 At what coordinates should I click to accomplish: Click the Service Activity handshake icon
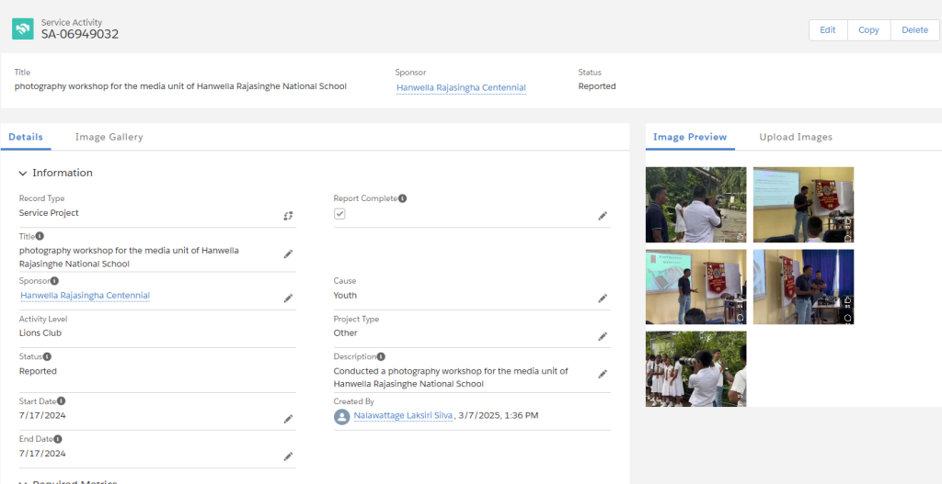pyautogui.click(x=23, y=28)
